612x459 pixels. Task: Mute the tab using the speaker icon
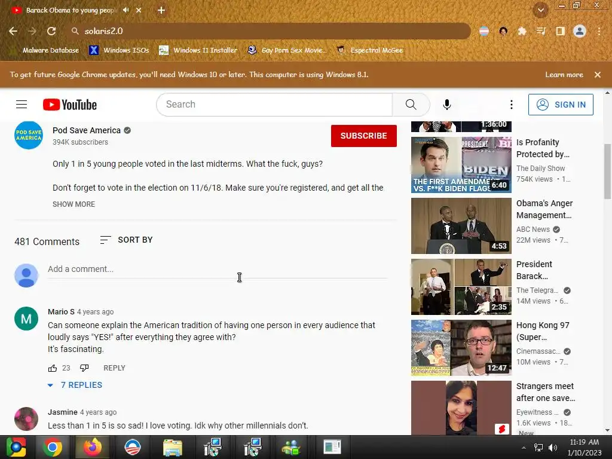click(x=126, y=10)
